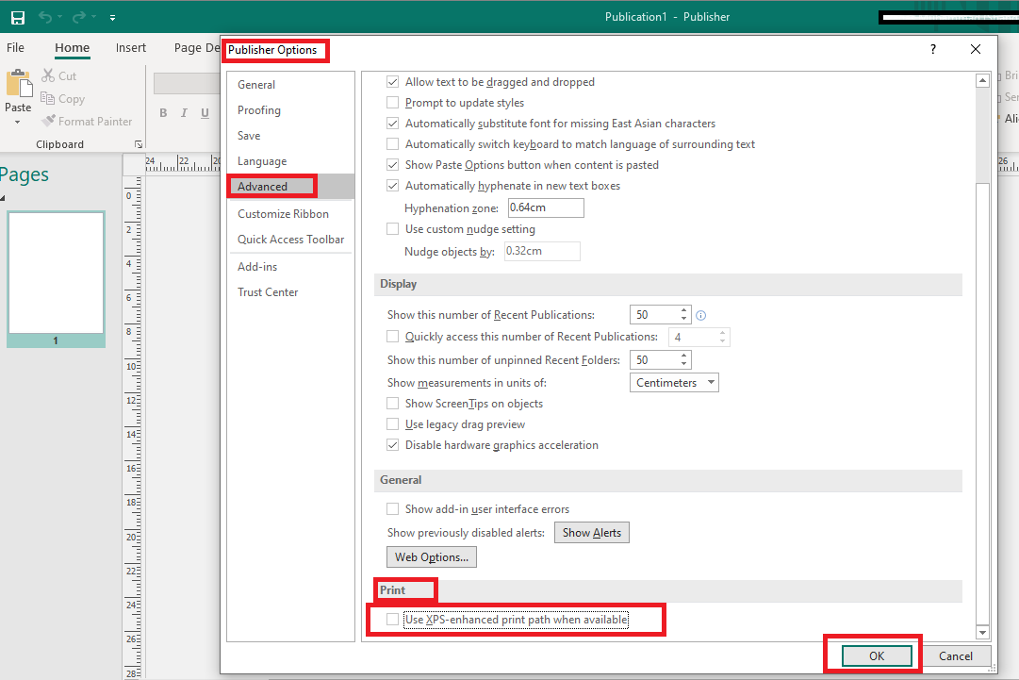Click the Redo arrow icon

79,17
